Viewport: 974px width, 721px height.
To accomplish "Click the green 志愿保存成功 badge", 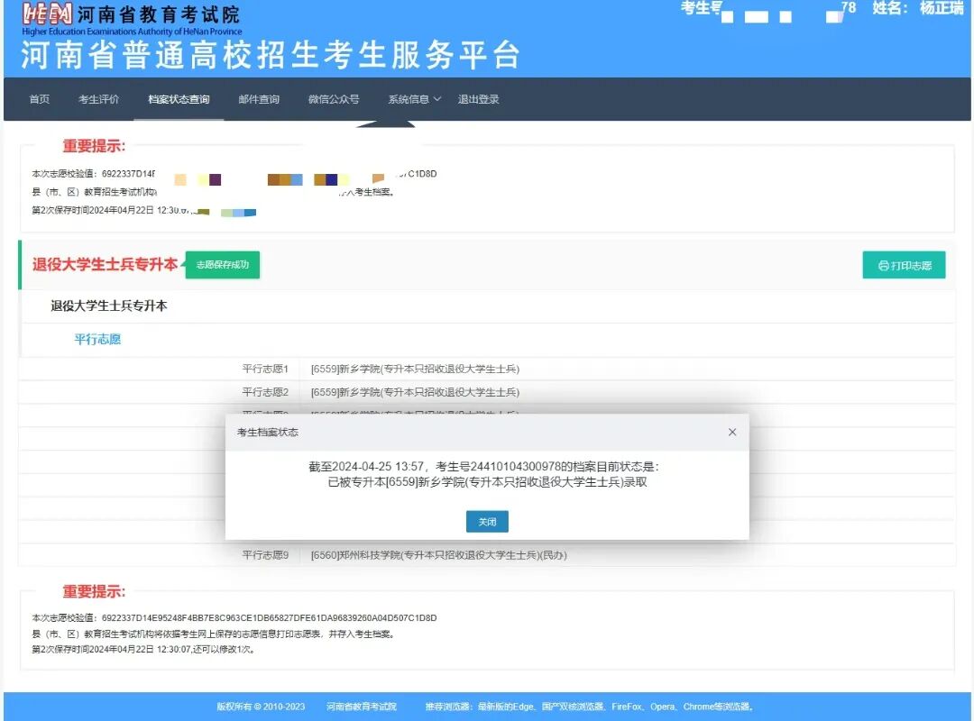I will [222, 265].
